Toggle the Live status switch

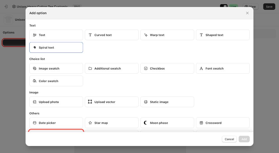click(x=224, y=6)
